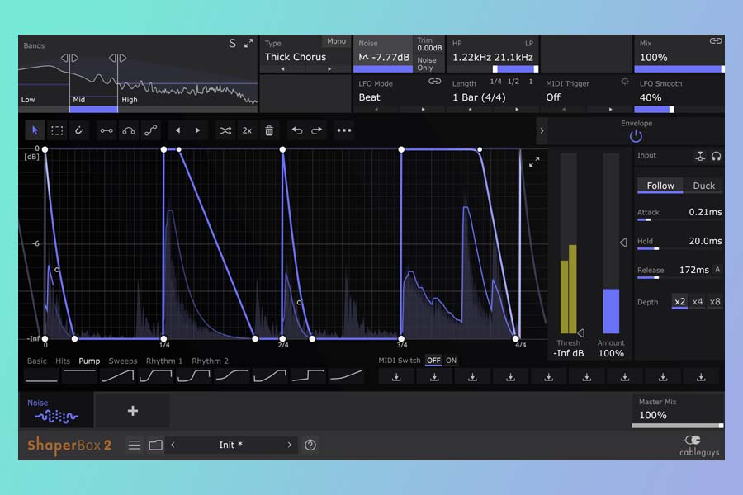
Task: Select the Duck envelope mode
Action: (703, 186)
